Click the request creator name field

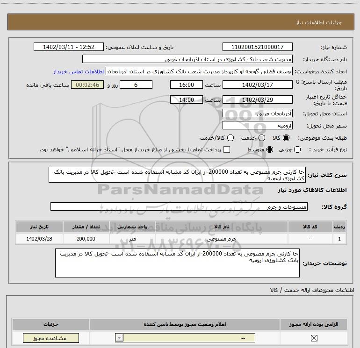pyautogui.click(x=199, y=71)
